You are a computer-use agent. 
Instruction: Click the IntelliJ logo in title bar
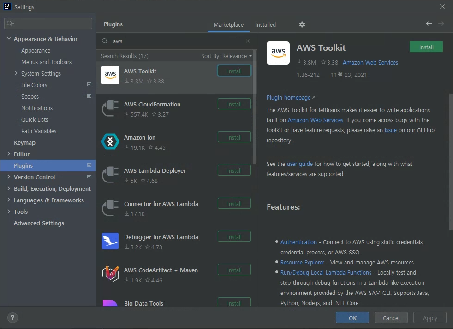point(7,6)
